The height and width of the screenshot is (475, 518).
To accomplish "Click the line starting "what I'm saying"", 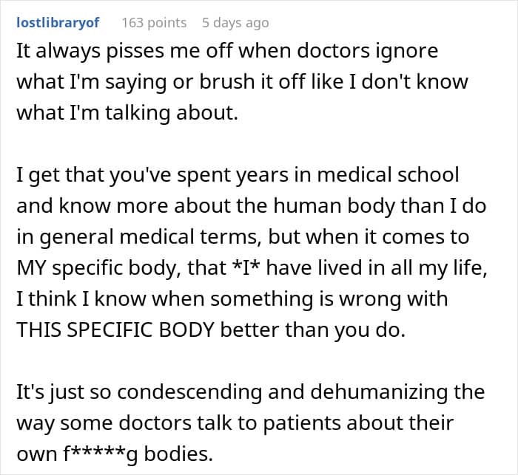I will click(242, 81).
